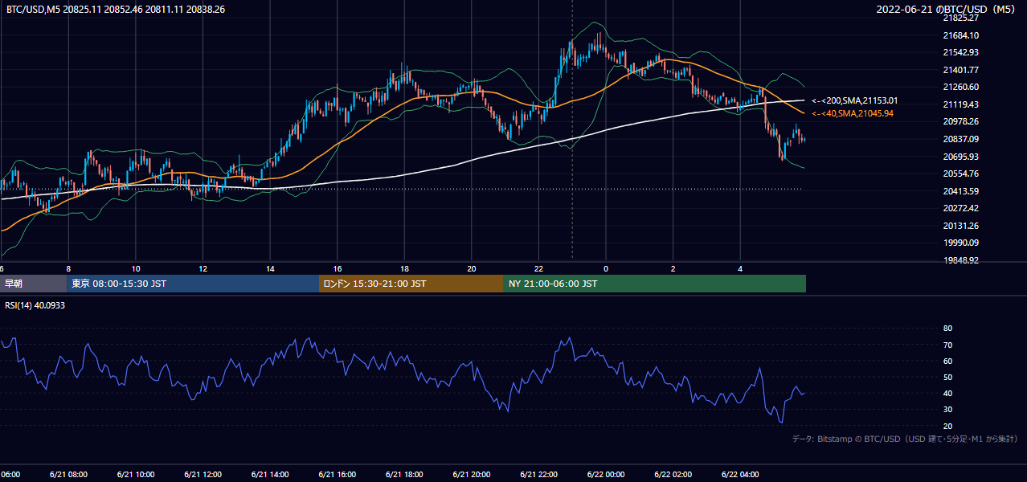The width and height of the screenshot is (1027, 482).
Task: Click hour marker 16 under price chart
Action: pos(338,268)
